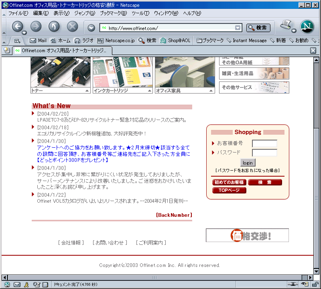
Task: Expand the オフィス家具 category arrow
Action: click(x=211, y=91)
